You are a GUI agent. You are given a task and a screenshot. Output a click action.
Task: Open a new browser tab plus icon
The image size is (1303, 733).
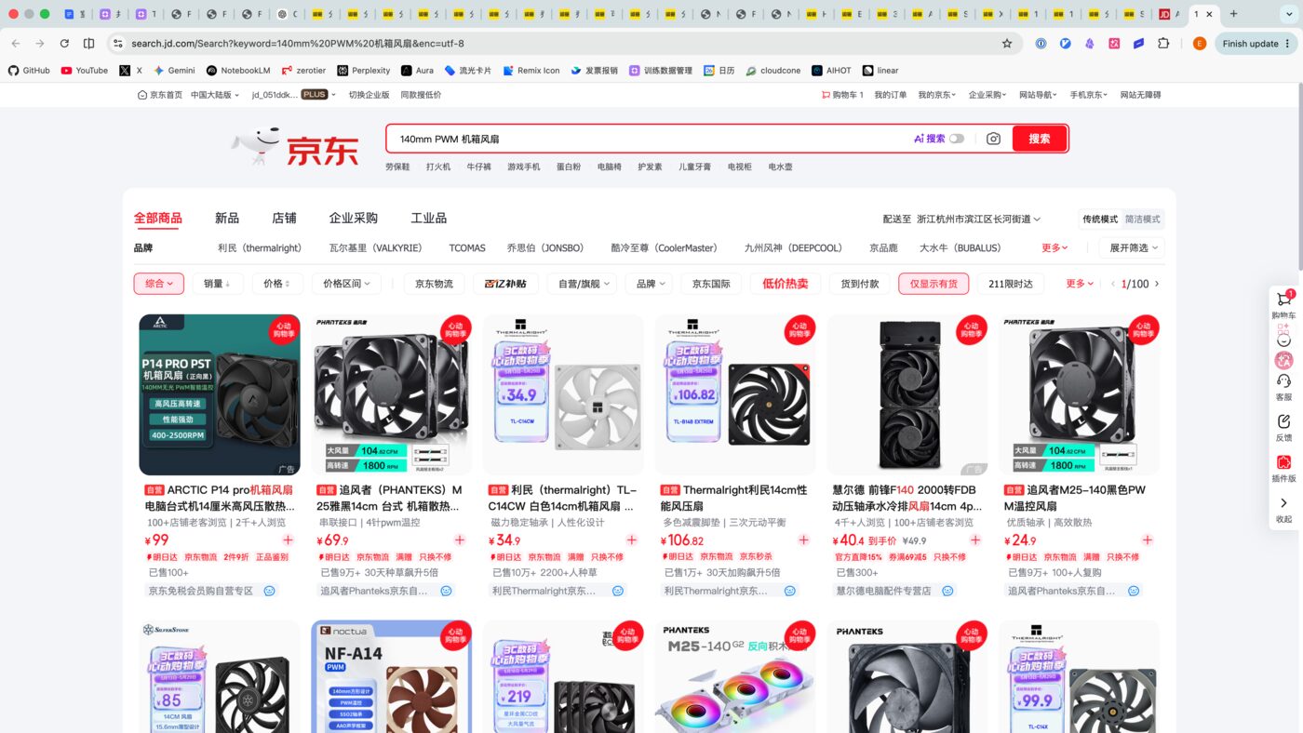[x=1234, y=14]
